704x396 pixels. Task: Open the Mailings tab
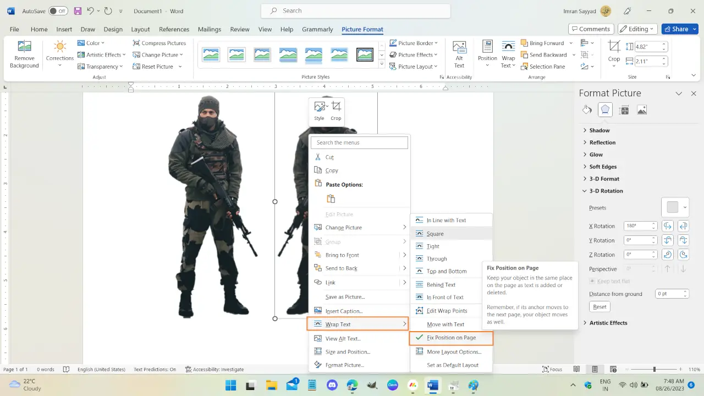209,29
